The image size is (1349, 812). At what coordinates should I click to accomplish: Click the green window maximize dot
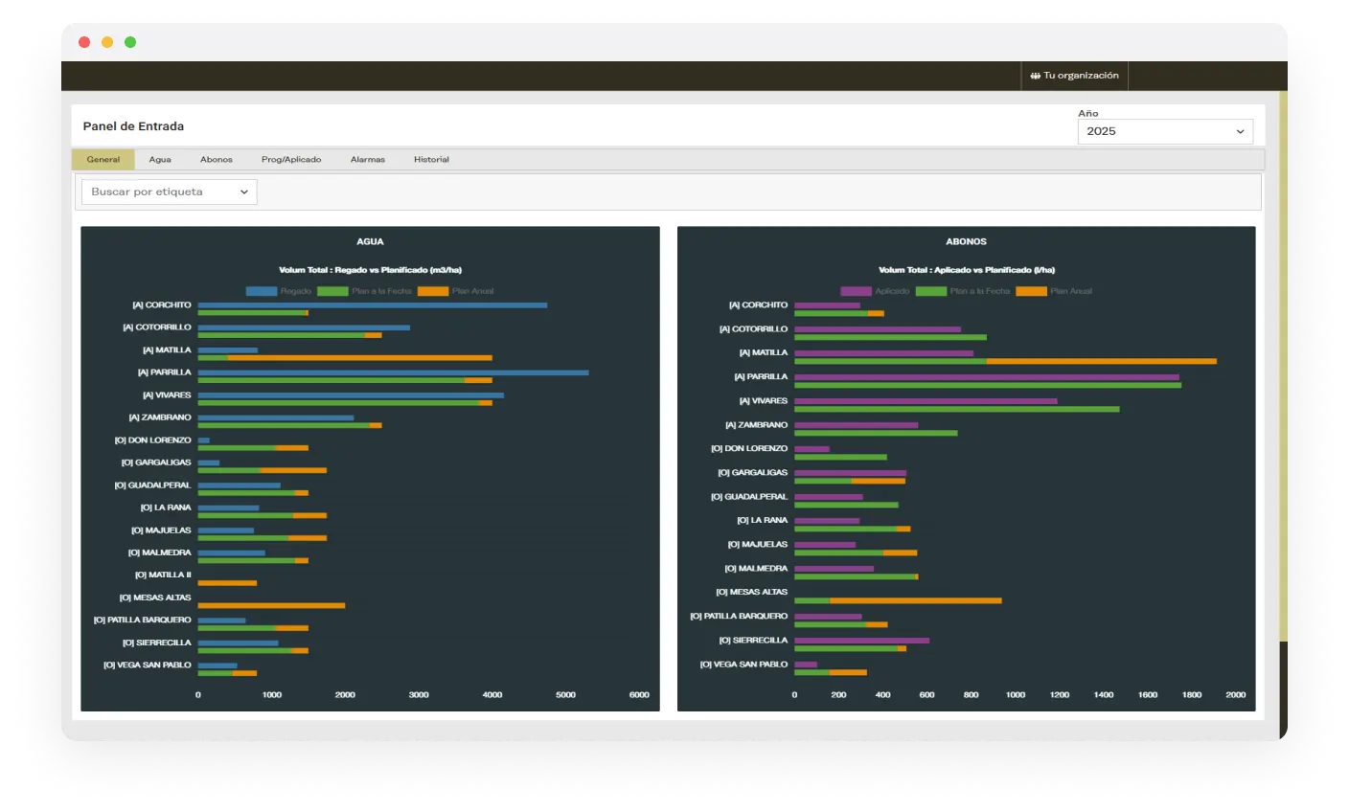(130, 42)
